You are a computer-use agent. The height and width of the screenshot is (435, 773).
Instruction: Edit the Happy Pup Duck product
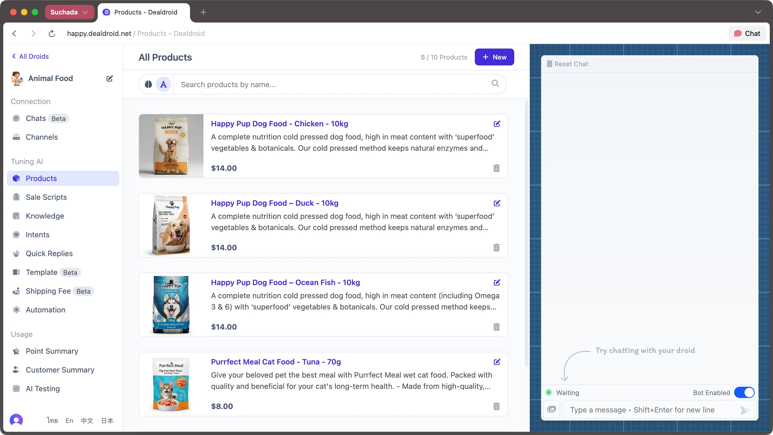click(x=497, y=203)
